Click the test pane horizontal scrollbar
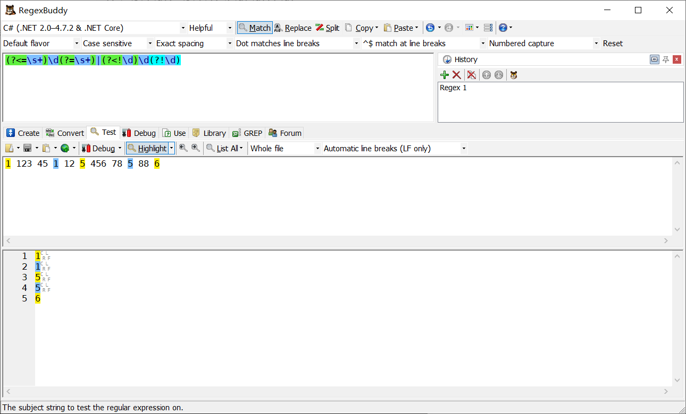 coord(337,240)
